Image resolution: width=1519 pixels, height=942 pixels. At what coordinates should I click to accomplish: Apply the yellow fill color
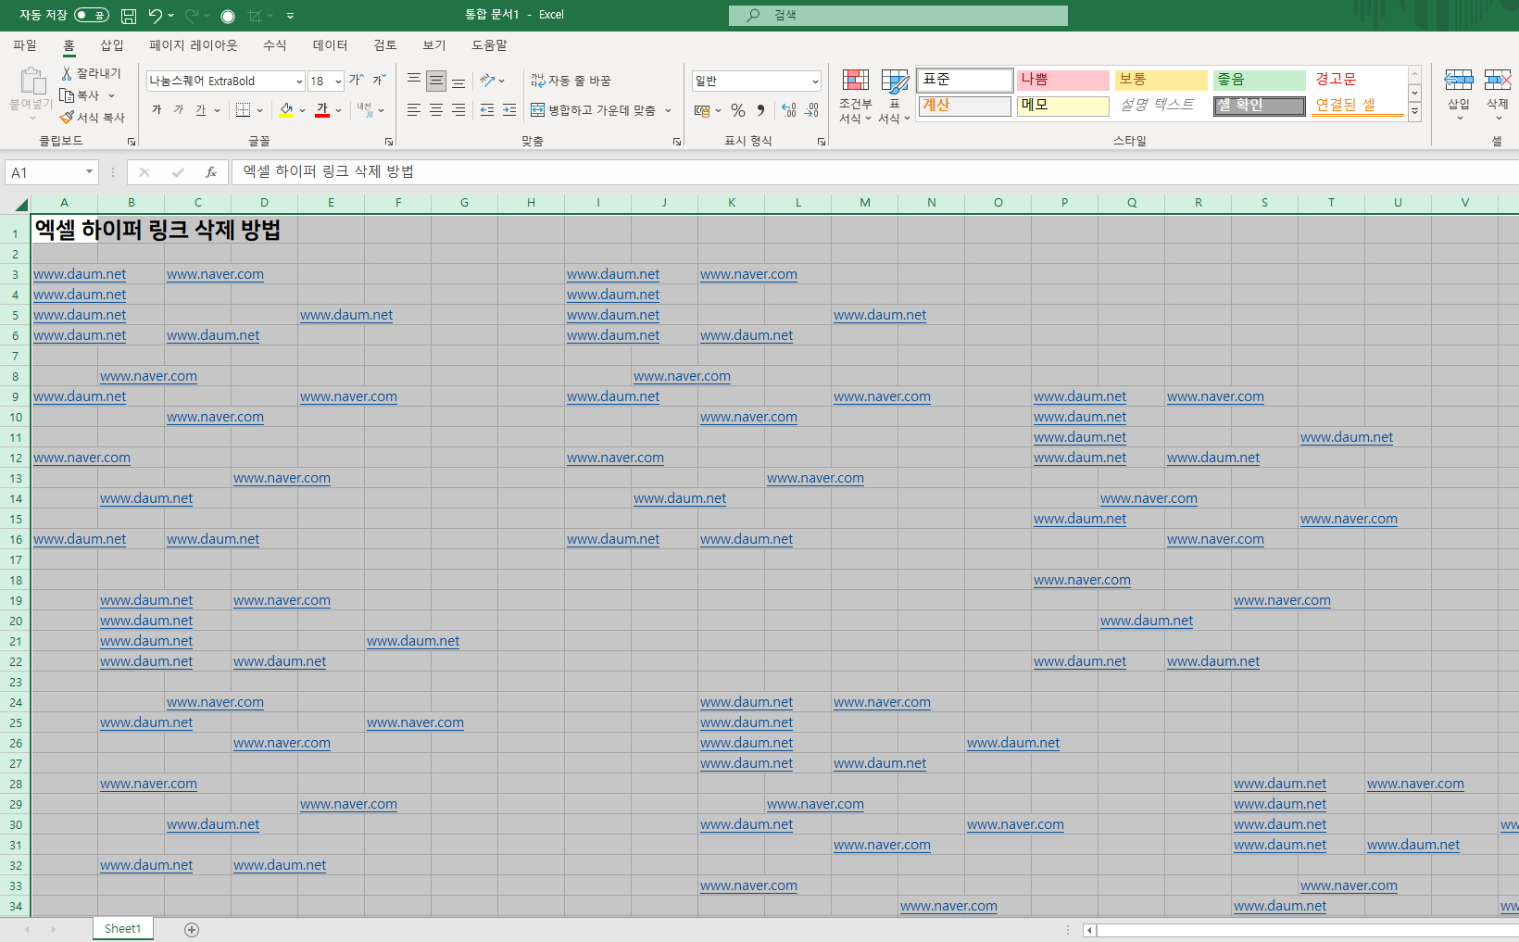coord(286,110)
